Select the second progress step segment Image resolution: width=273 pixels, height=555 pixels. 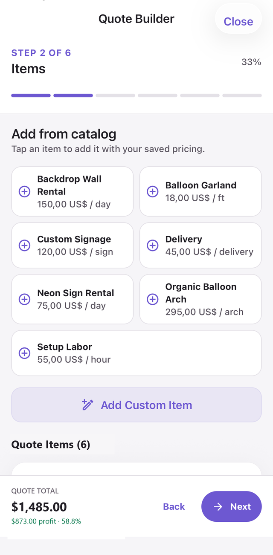(73, 95)
